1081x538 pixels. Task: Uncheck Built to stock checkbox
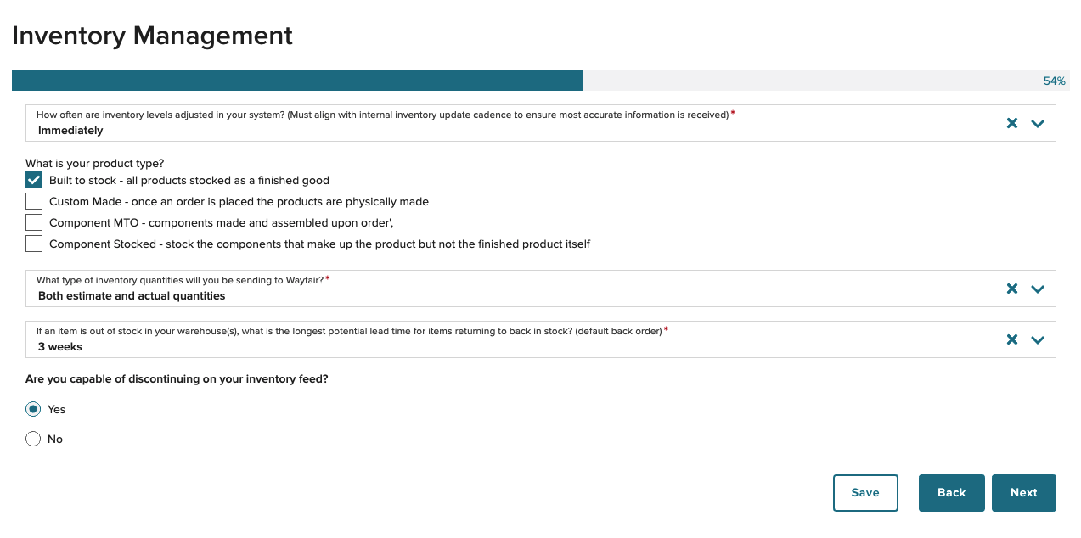tap(34, 180)
